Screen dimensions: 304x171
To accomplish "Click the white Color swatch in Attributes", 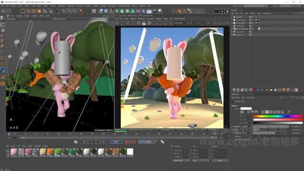I will (x=246, y=109).
